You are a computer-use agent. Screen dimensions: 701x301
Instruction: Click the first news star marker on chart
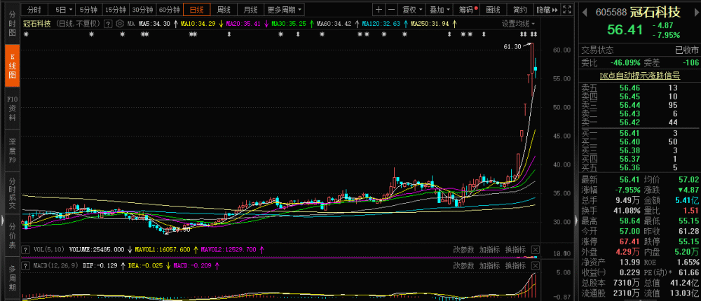[25, 34]
